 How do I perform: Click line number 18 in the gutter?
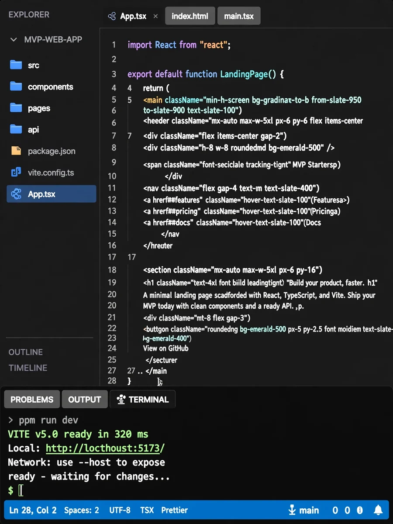point(112,270)
